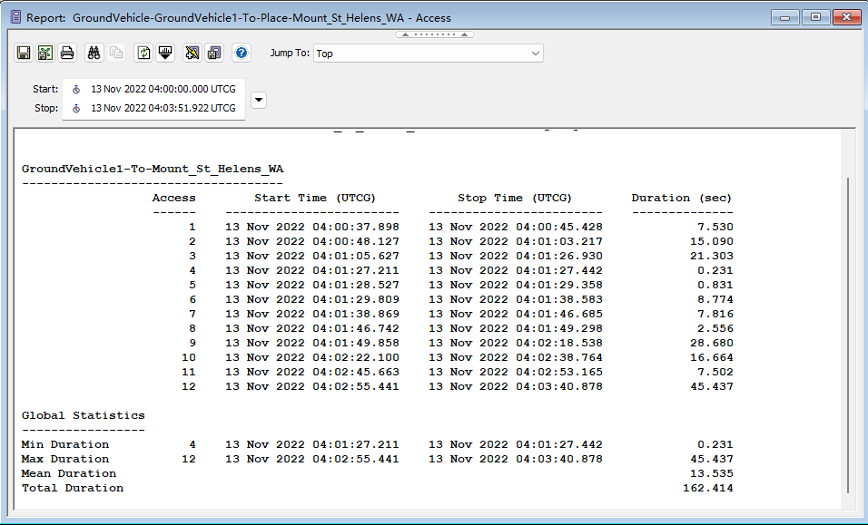Print the access report
868x525 pixels.
click(67, 53)
